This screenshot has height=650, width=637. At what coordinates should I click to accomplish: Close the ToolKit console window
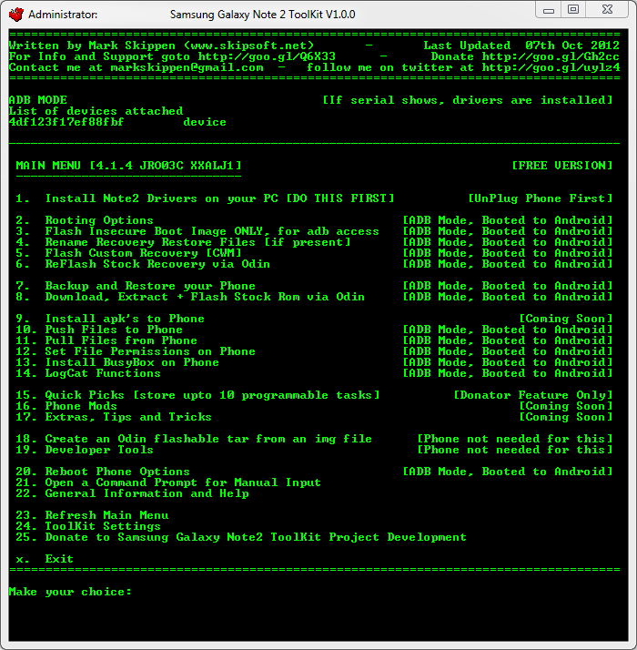tap(607, 10)
